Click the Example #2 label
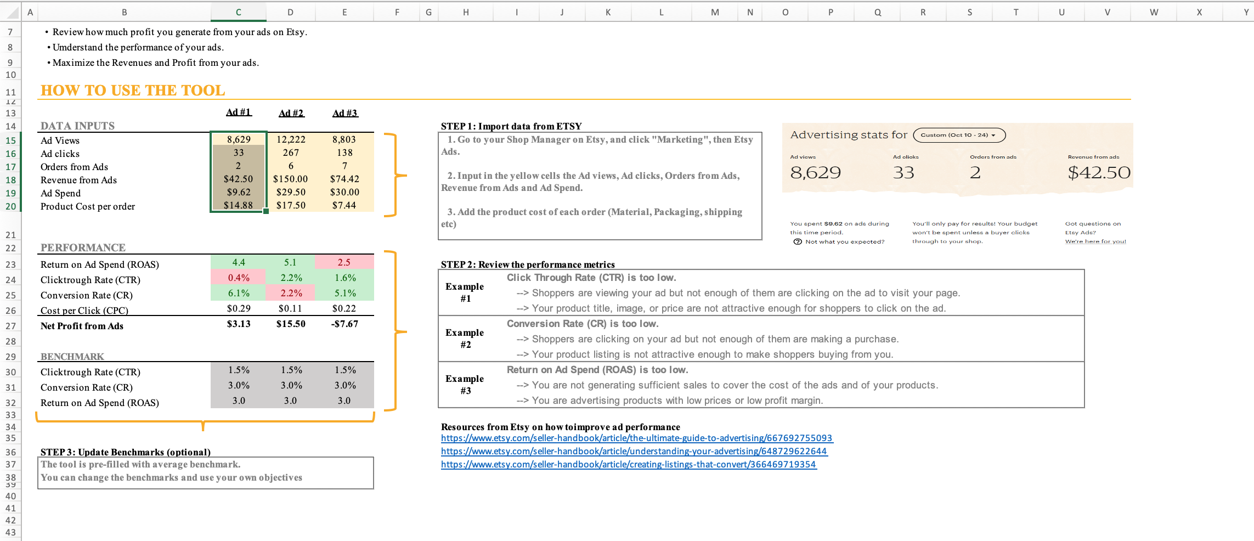1254x541 pixels. 465,339
